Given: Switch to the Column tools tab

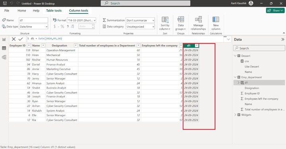Looking at the screenshot, I should click(x=79, y=11).
